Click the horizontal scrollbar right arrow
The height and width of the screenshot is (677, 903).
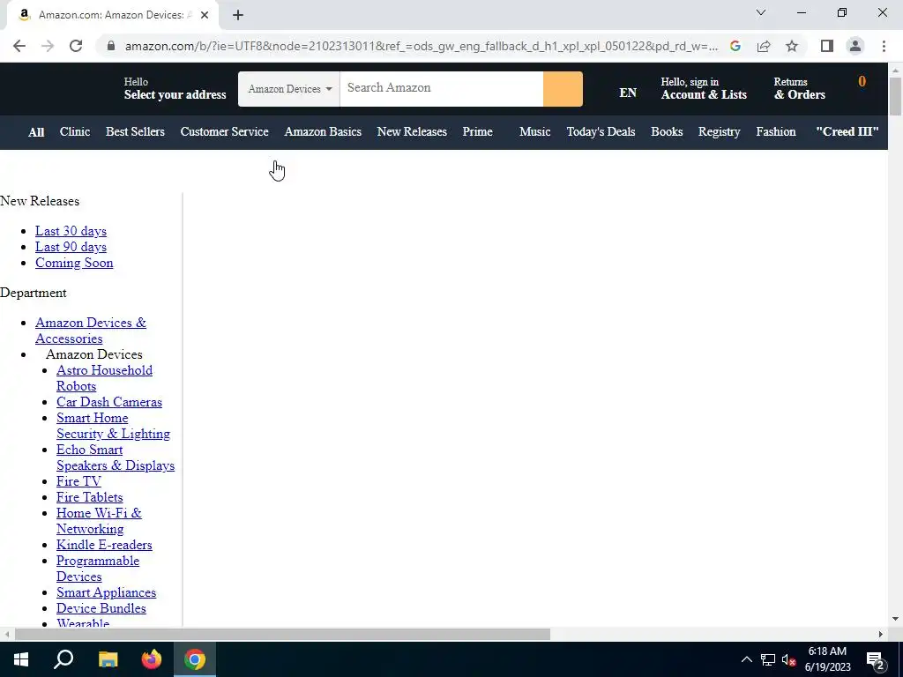[881, 635]
